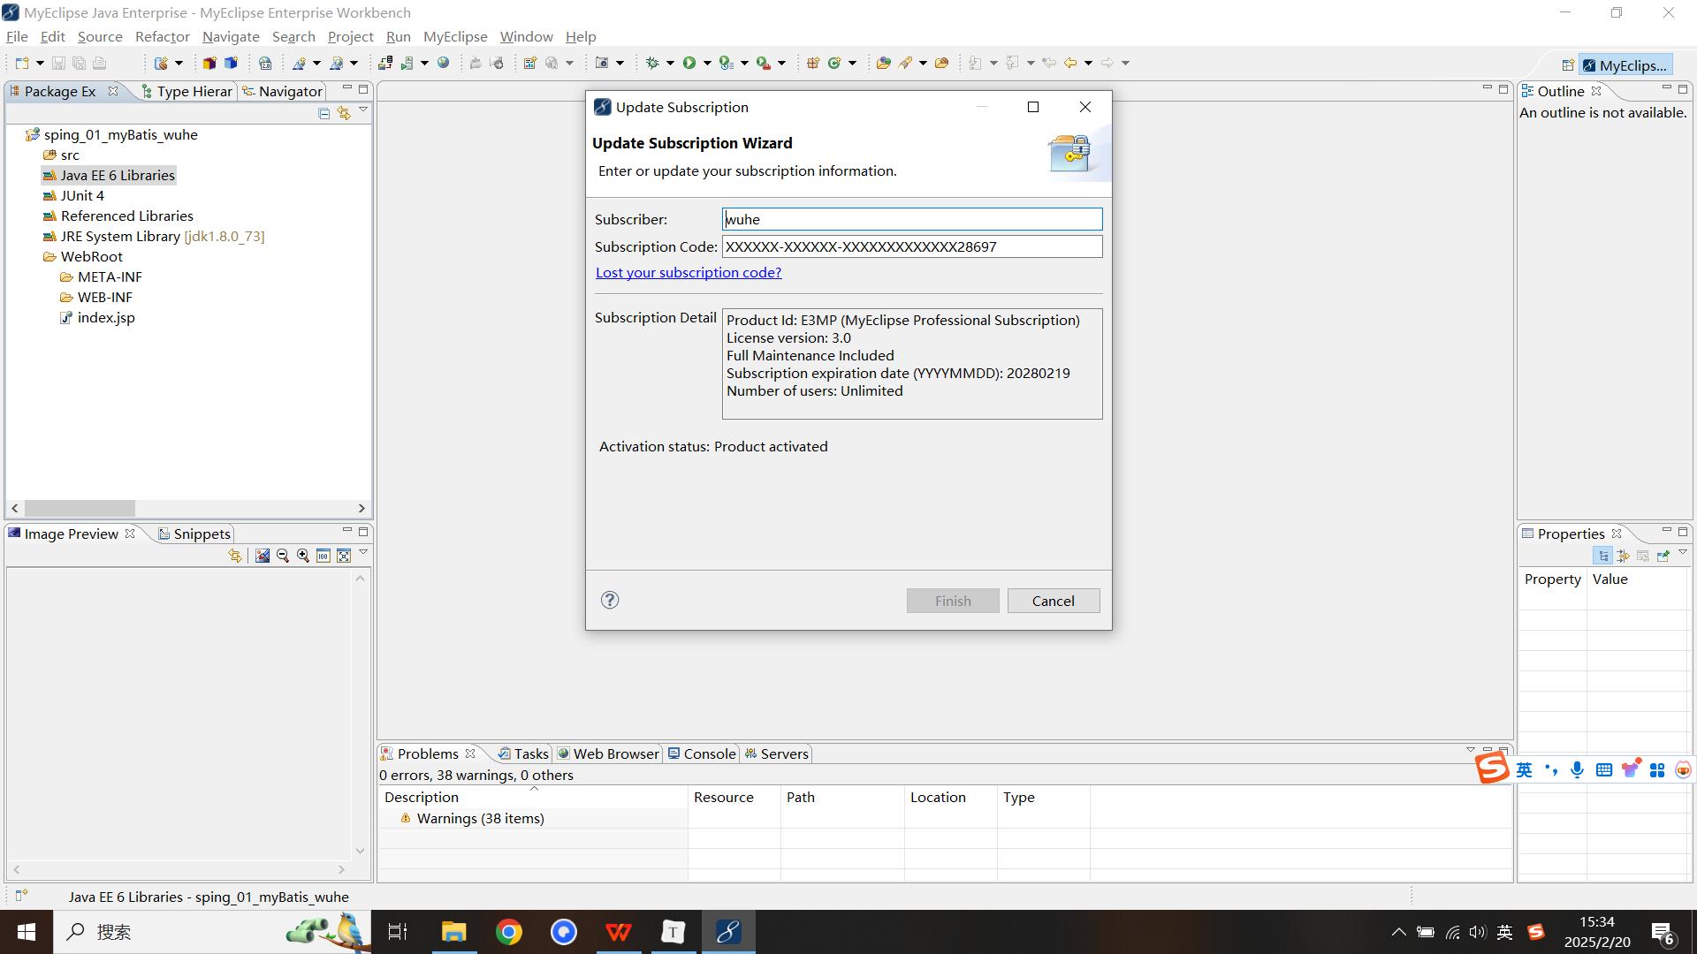Open Back history dropdown arrow
The image size is (1697, 954).
tap(1088, 63)
